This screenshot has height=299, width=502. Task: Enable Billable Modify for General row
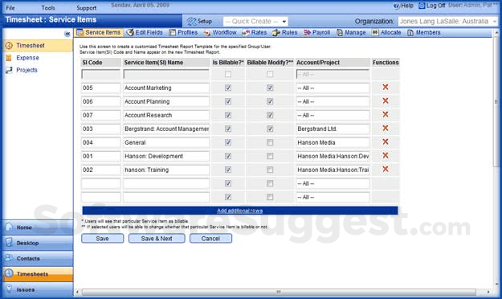tap(270, 142)
